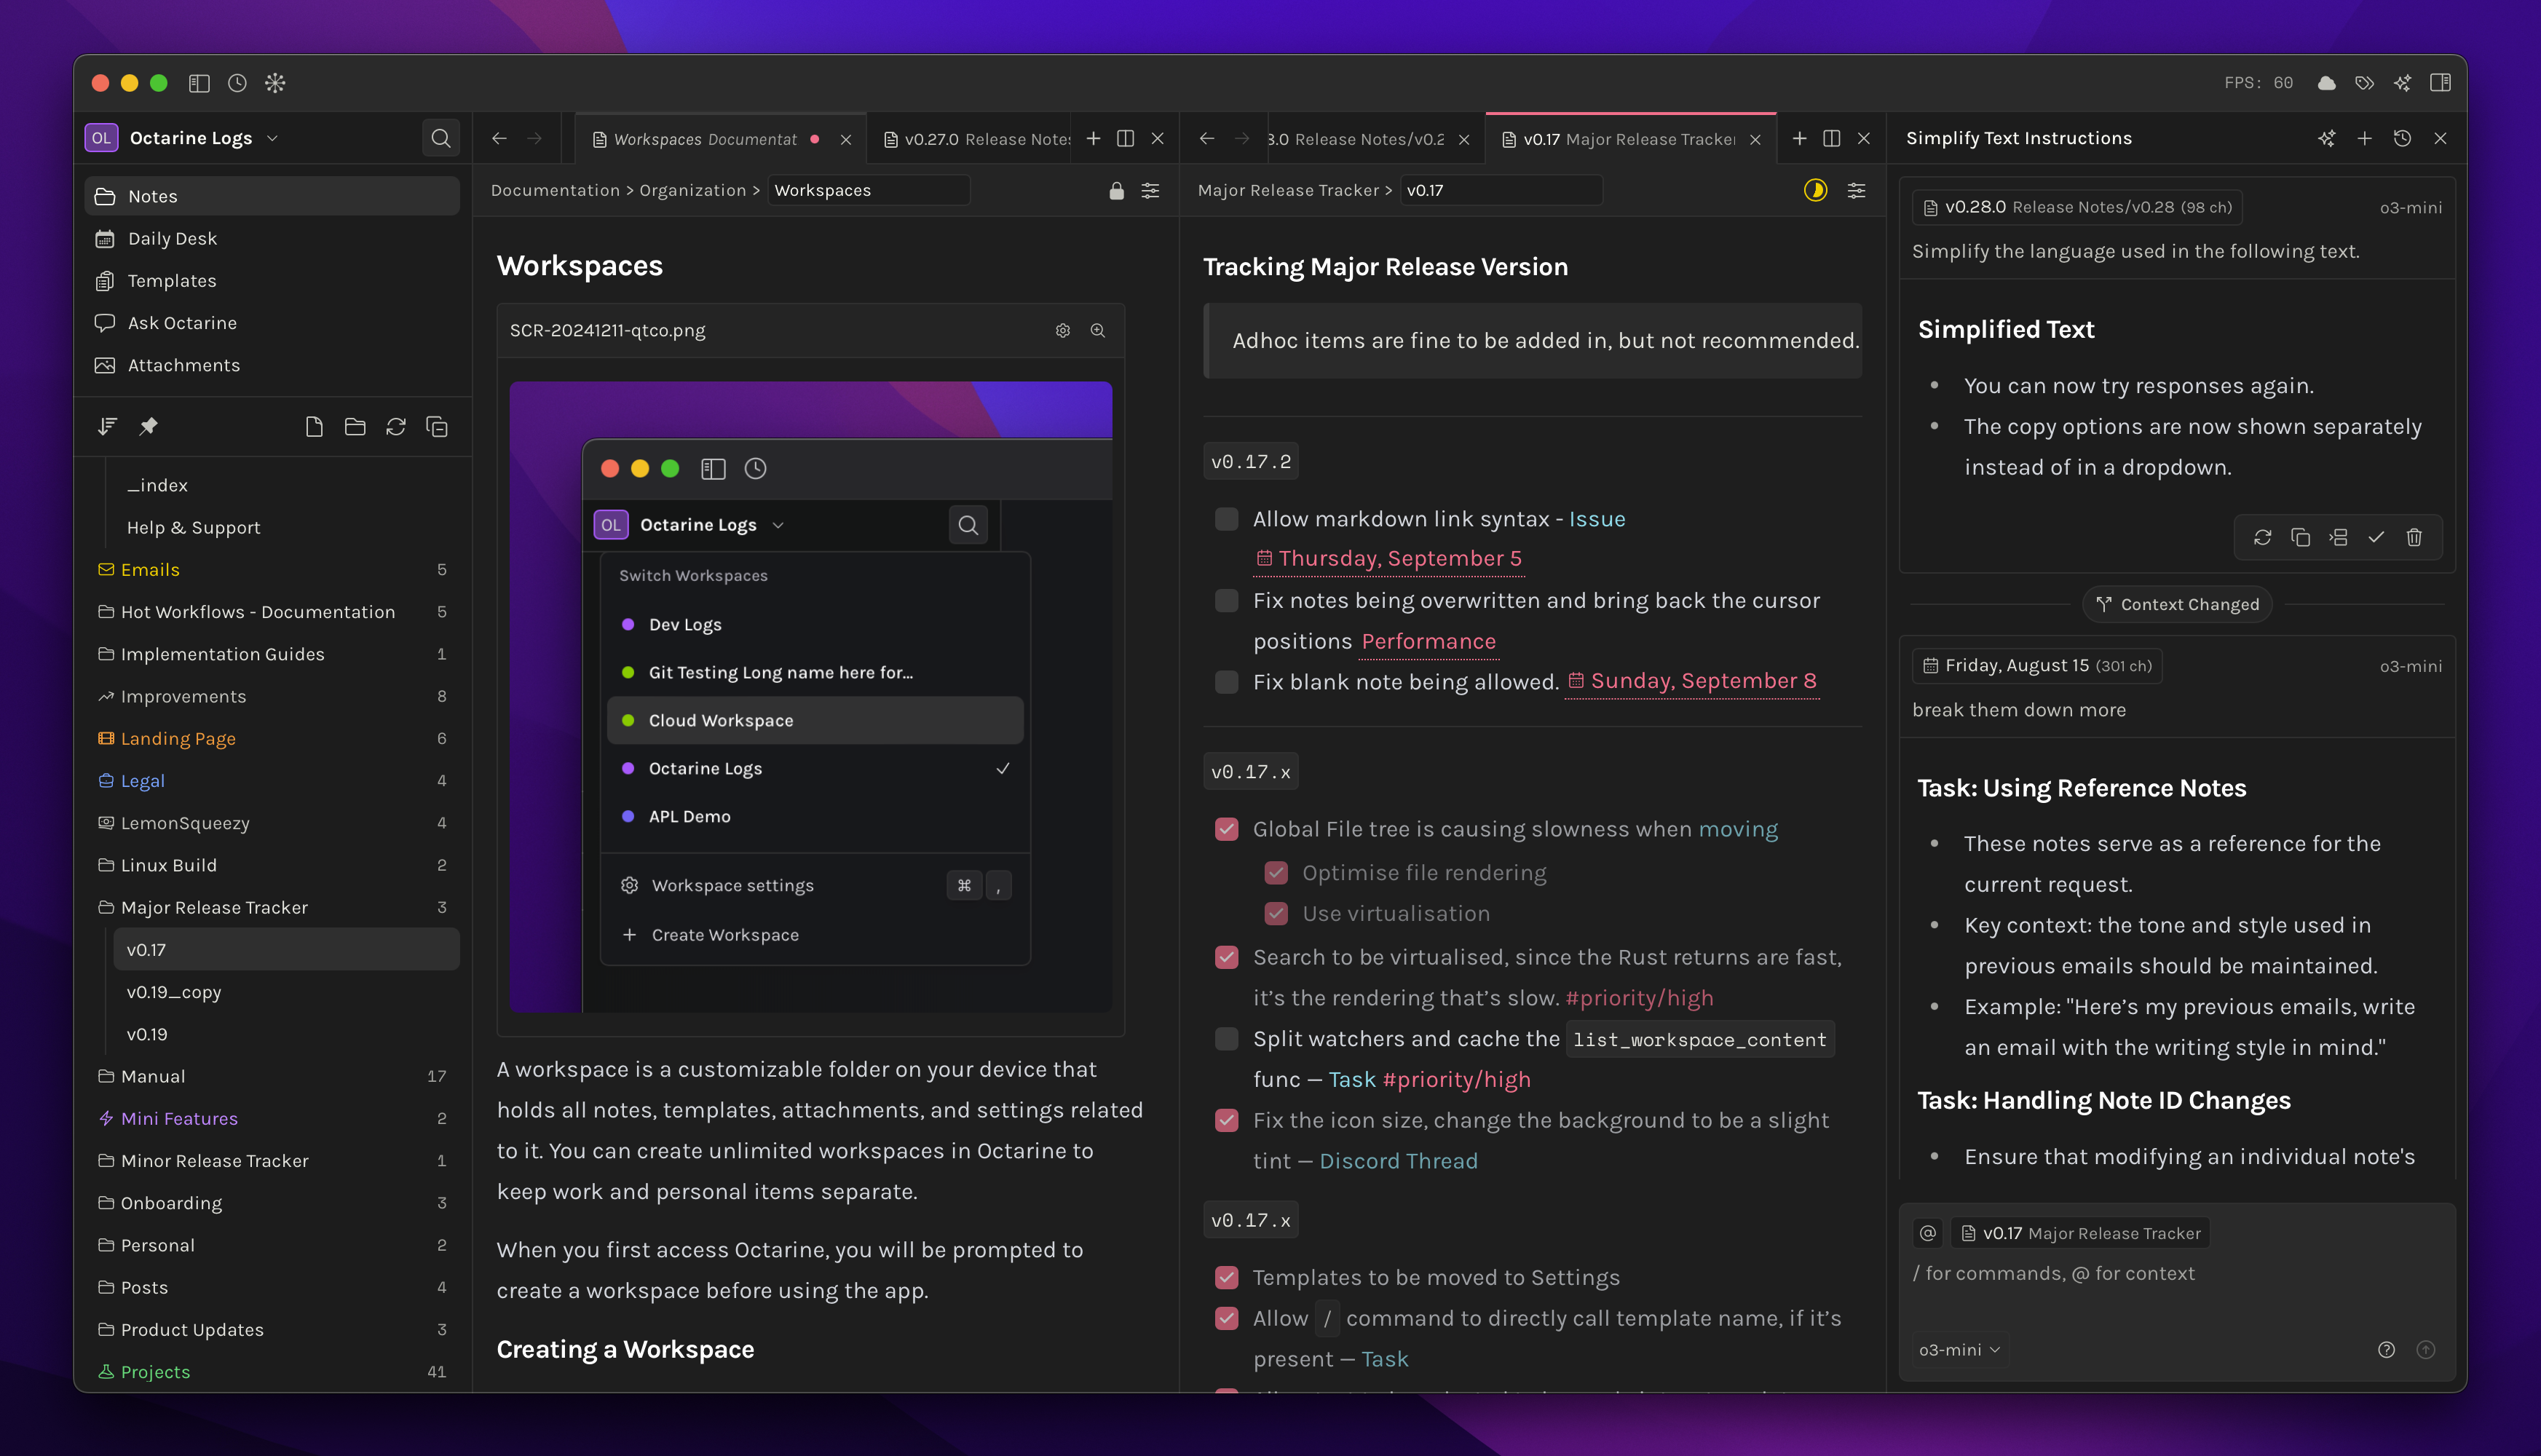The width and height of the screenshot is (2541, 1456).
Task: Expand the Manual folder
Action: (x=272, y=1076)
